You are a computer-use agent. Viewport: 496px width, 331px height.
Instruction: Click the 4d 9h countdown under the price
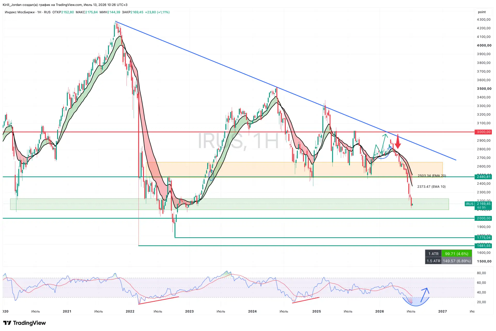tap(481, 207)
